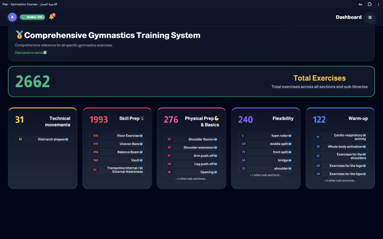Click folder icon beside Shoulder flexion
The height and width of the screenshot is (239, 383).
pos(215,139)
